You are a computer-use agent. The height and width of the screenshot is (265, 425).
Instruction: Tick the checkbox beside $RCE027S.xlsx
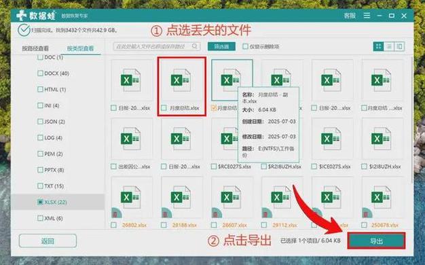(214, 166)
